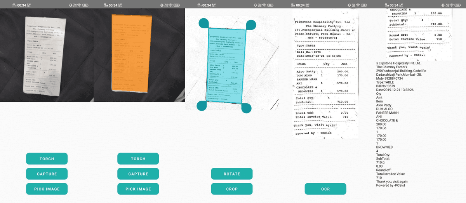Image resolution: width=466 pixels, height=203 pixels.
Task: Tap the black-and-white receipt above the OCR button
Action: (x=325, y=74)
